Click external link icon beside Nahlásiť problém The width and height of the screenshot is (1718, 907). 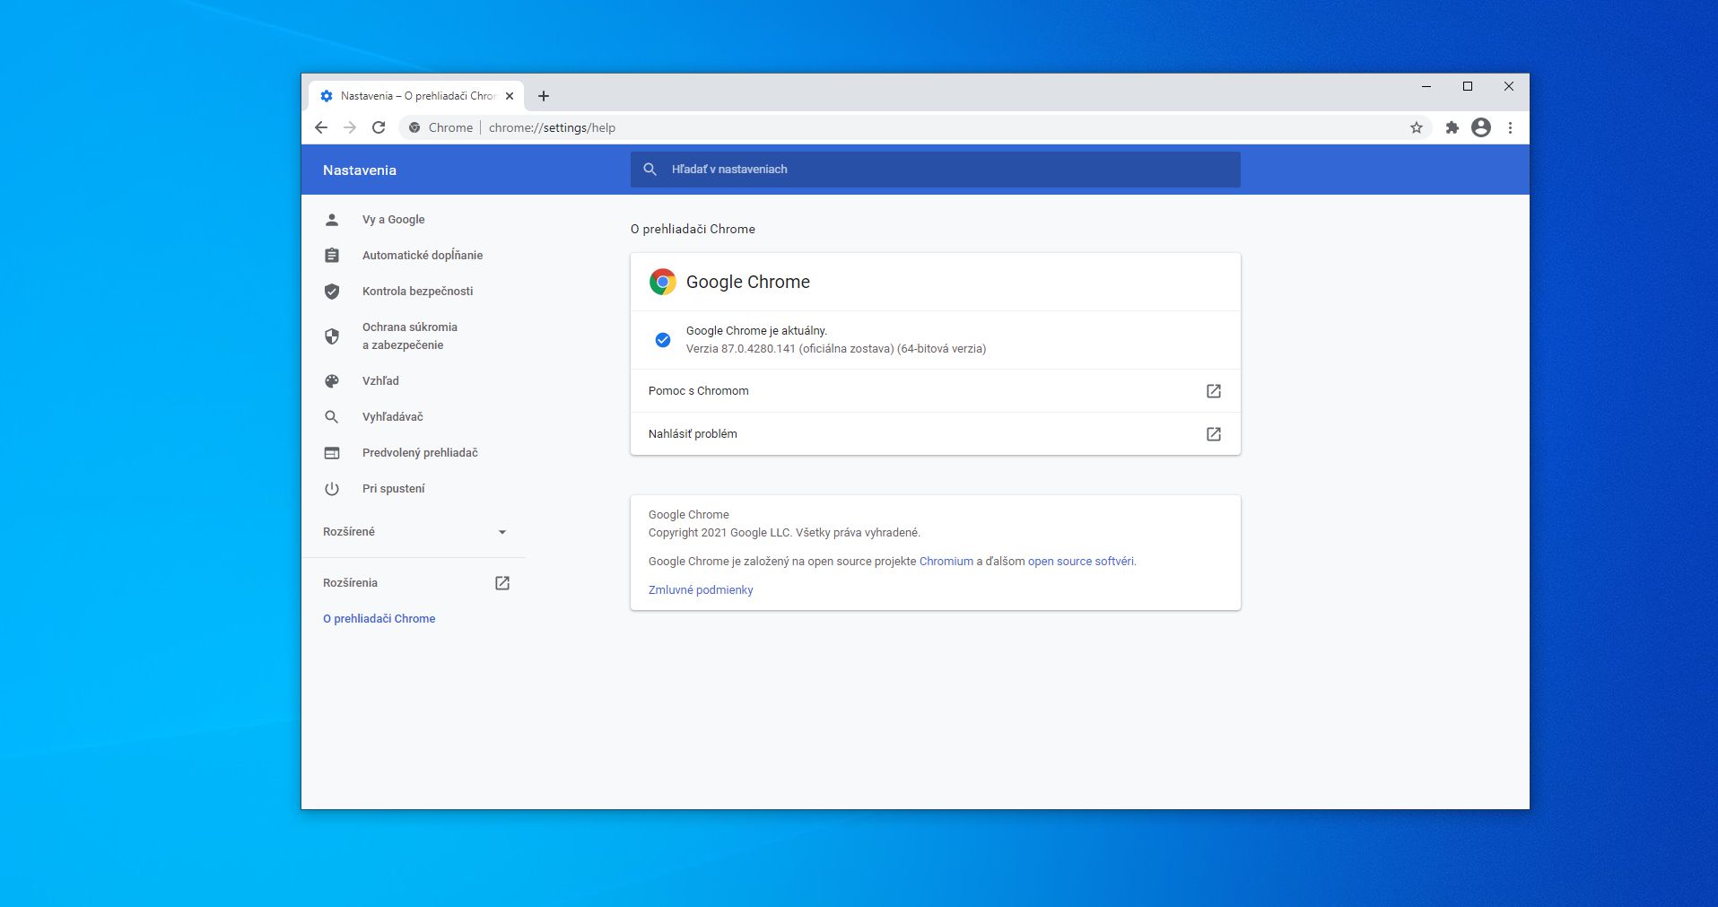point(1214,434)
